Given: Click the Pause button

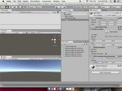Looking at the screenshot, I should pos(61,7).
